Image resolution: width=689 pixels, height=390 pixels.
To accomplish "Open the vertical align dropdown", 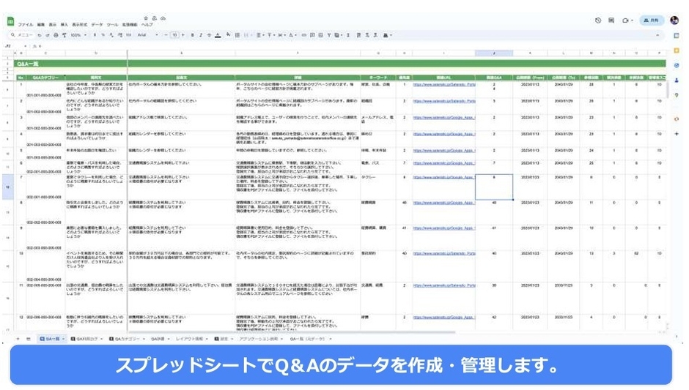I will pyautogui.click(x=270, y=35).
